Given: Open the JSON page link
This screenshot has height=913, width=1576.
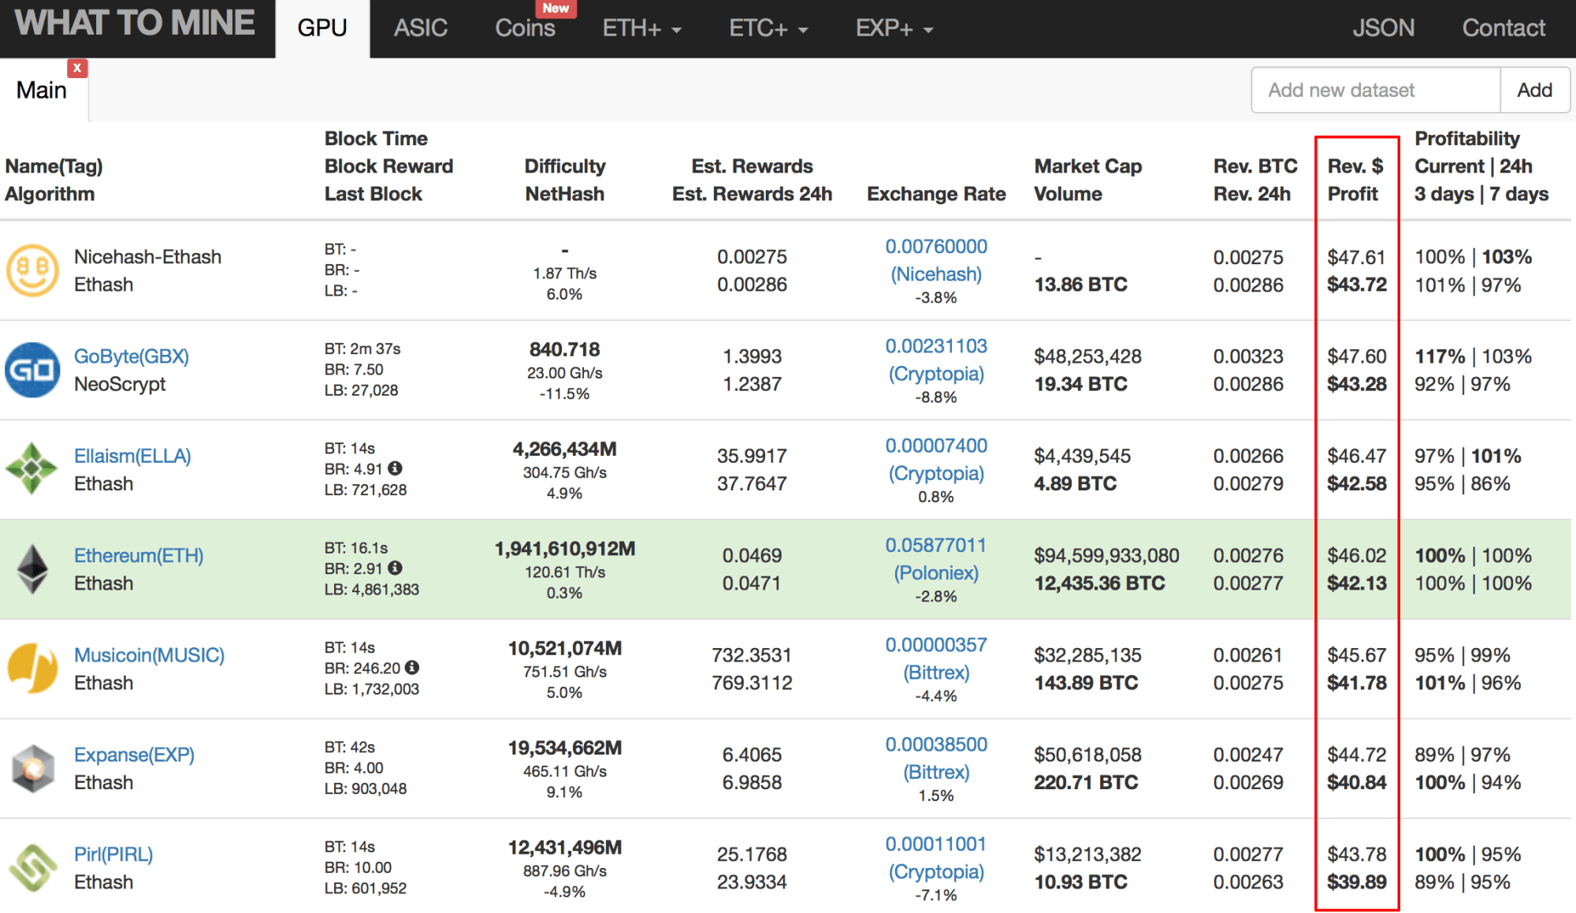Looking at the screenshot, I should [1384, 28].
